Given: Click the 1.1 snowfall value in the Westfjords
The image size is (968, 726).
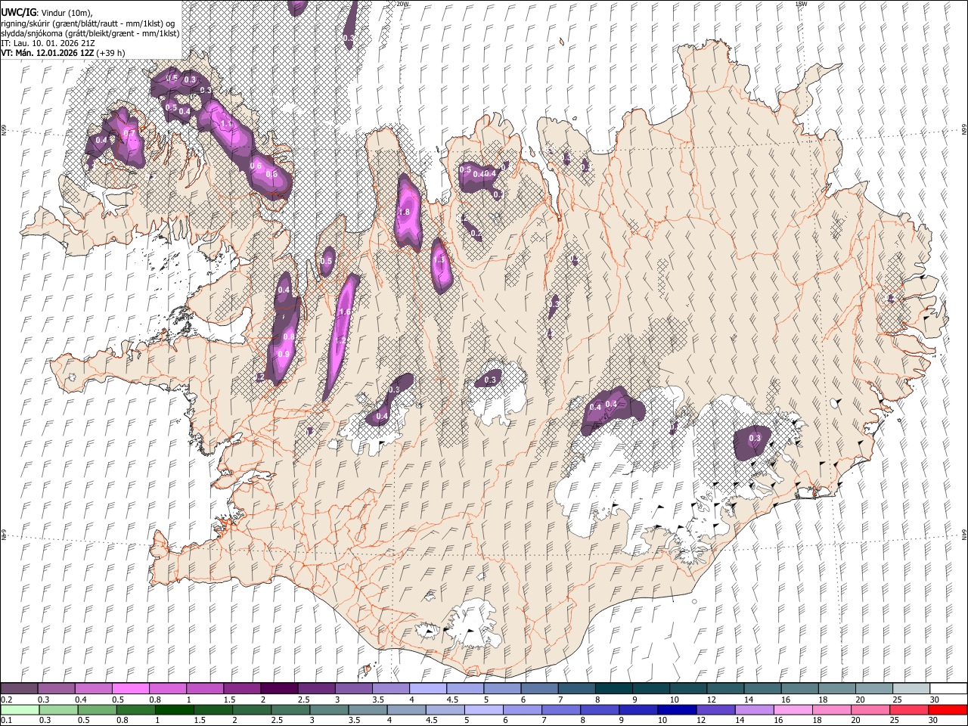Looking at the screenshot, I should 225,124.
